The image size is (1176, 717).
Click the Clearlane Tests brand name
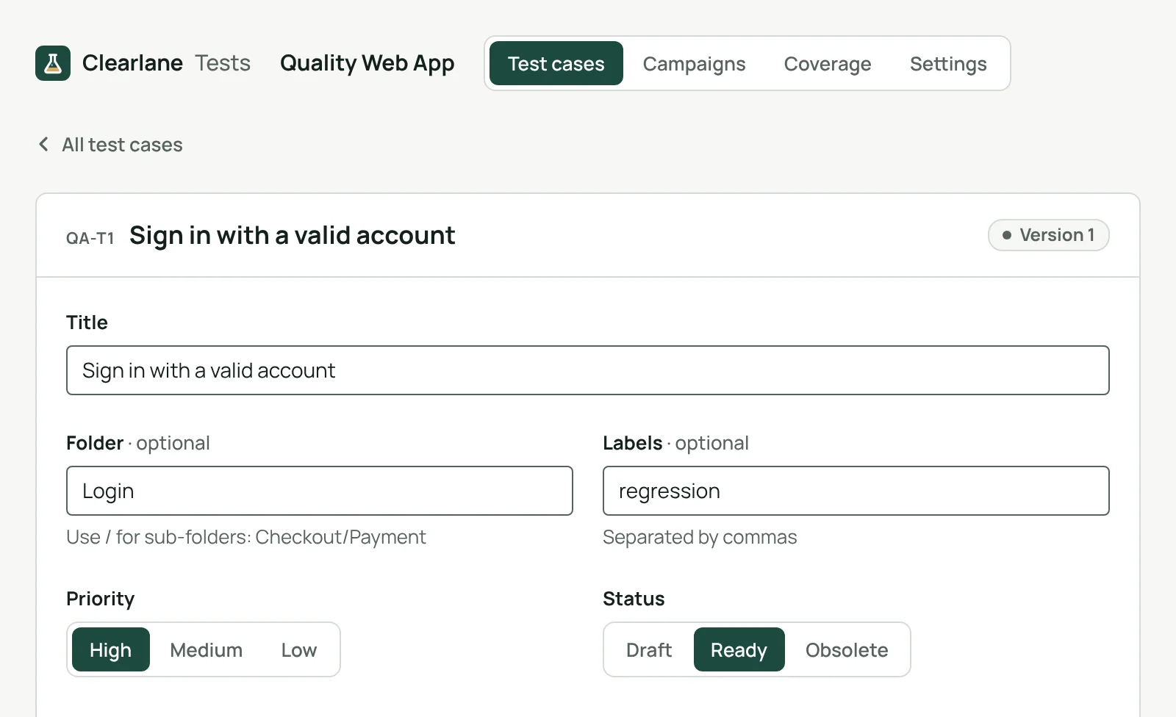click(166, 63)
